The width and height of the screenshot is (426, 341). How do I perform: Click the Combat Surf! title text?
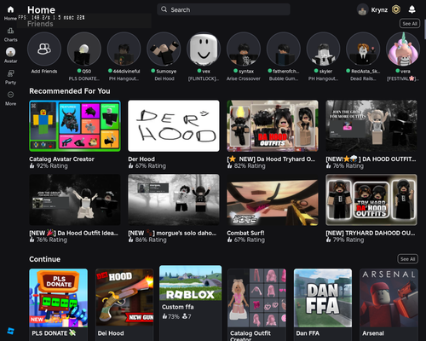pos(245,233)
